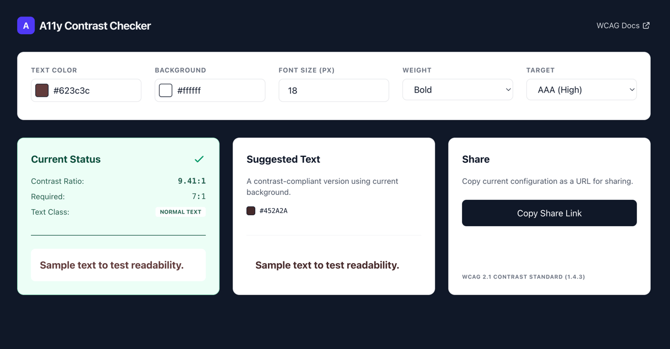Click the A11y Contrast Checker title
The width and height of the screenshot is (670, 349).
tap(95, 26)
